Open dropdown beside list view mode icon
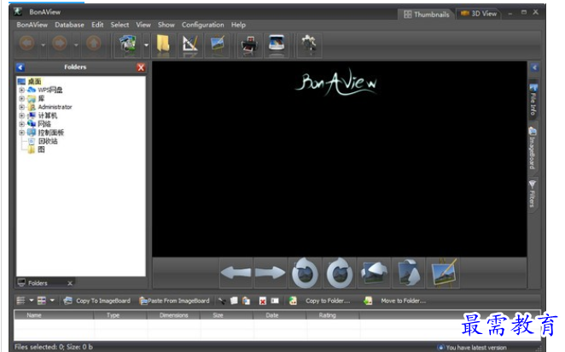 click(x=32, y=301)
